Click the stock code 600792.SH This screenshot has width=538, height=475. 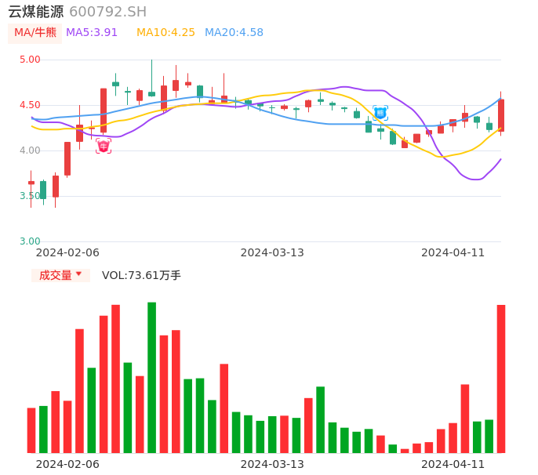tap(107, 12)
